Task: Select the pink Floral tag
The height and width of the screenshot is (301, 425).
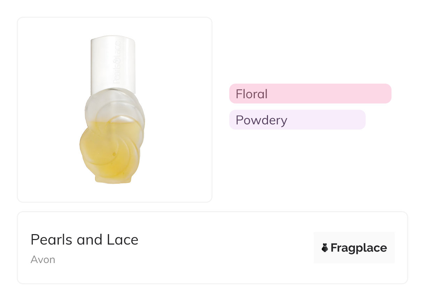Action: pos(310,94)
